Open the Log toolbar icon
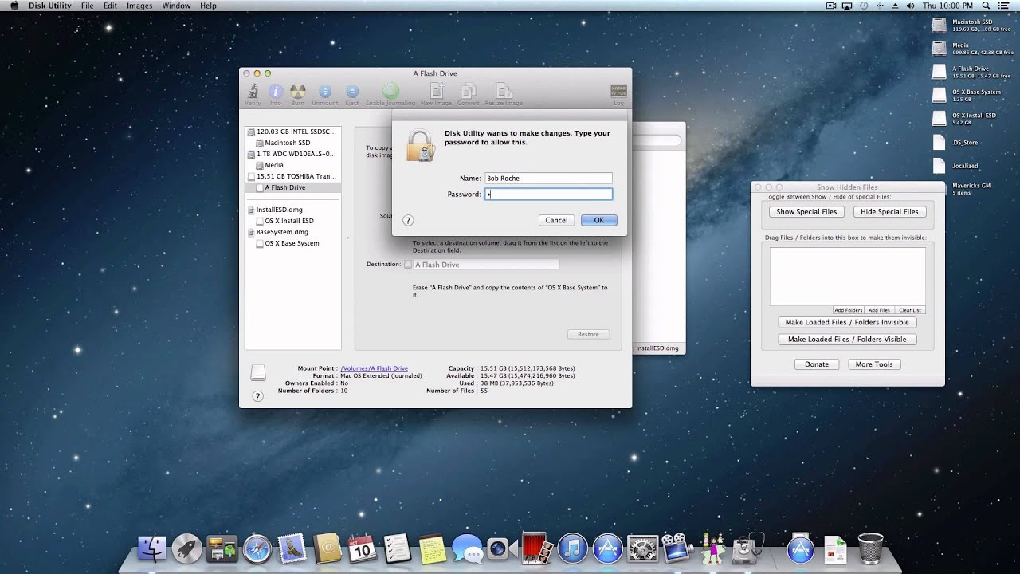 click(x=618, y=94)
